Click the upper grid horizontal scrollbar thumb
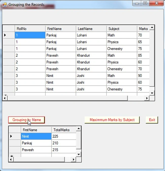 tap(68, 98)
